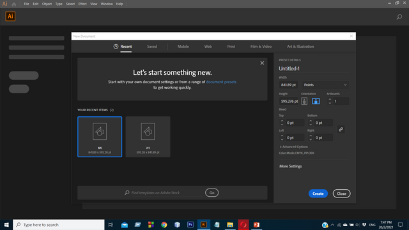The width and height of the screenshot is (409, 230).
Task: Open the Help menu
Action: point(120,4)
